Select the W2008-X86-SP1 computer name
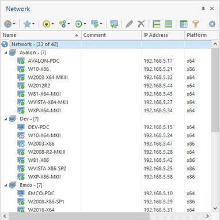The image size is (220, 220). 46,202
